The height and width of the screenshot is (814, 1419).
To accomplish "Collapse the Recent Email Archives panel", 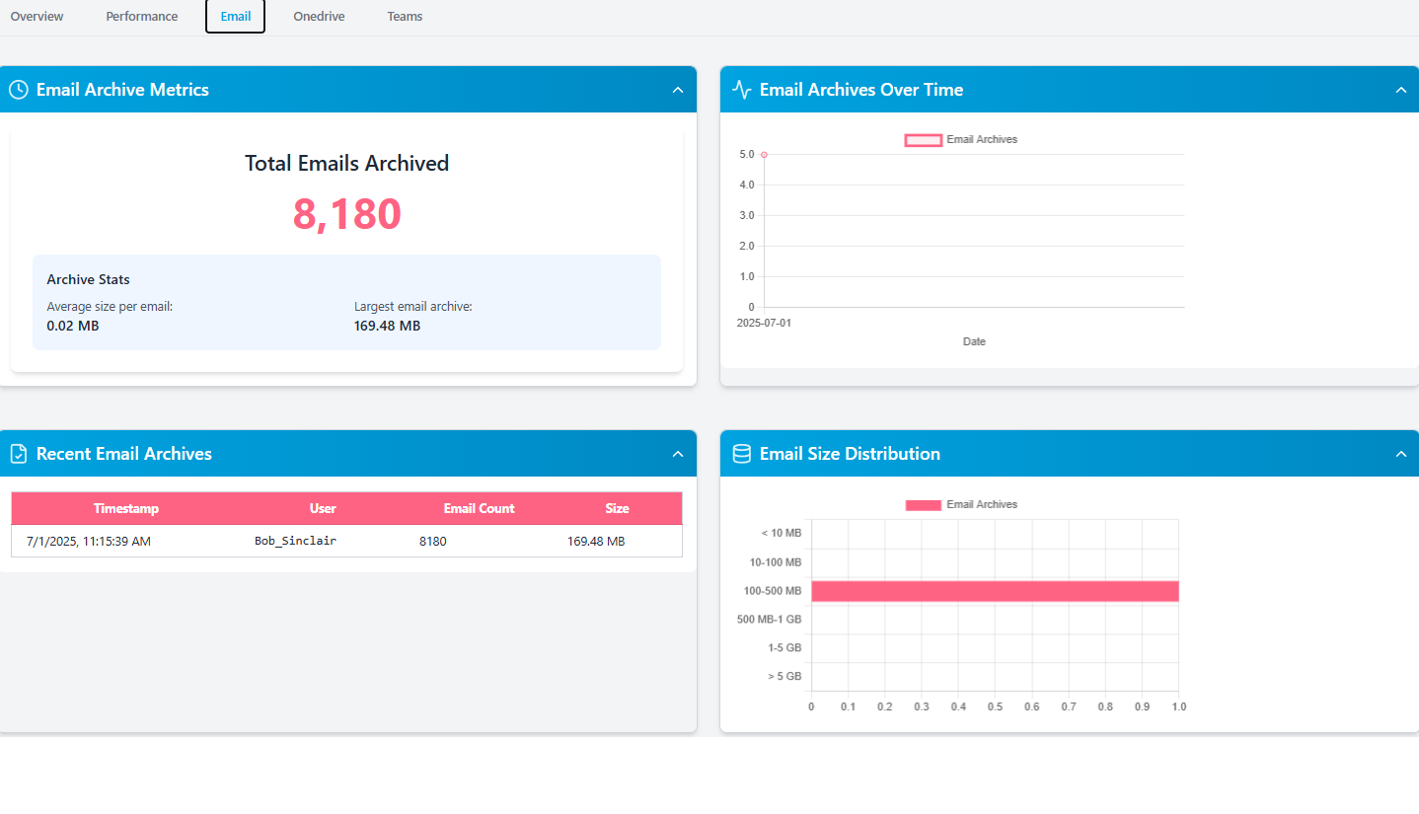I will point(678,454).
